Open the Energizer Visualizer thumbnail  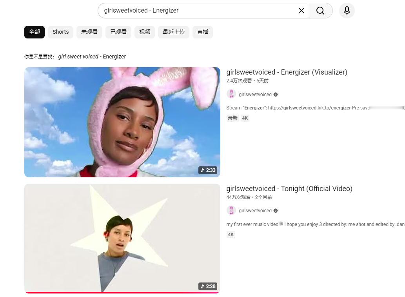coord(122,122)
